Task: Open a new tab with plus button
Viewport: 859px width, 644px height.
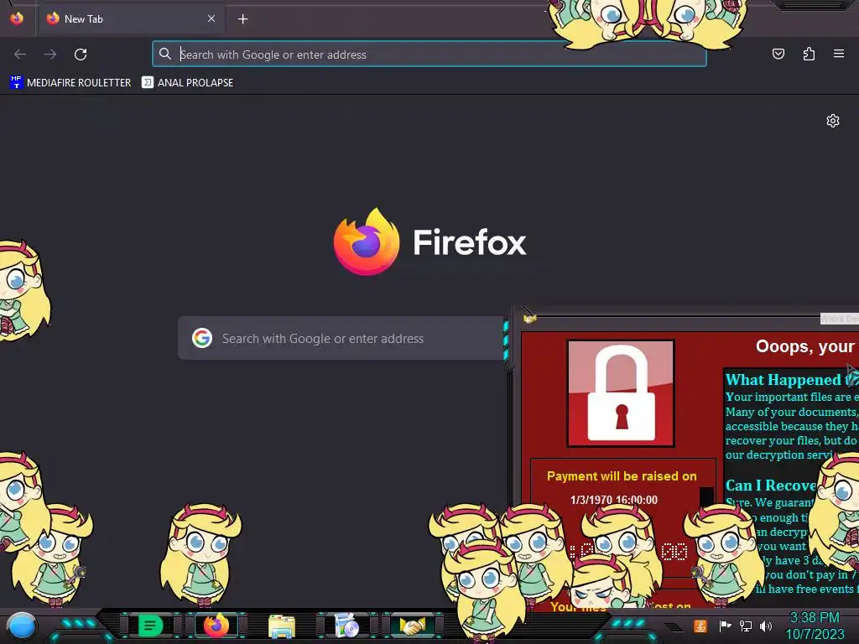Action: (x=242, y=19)
